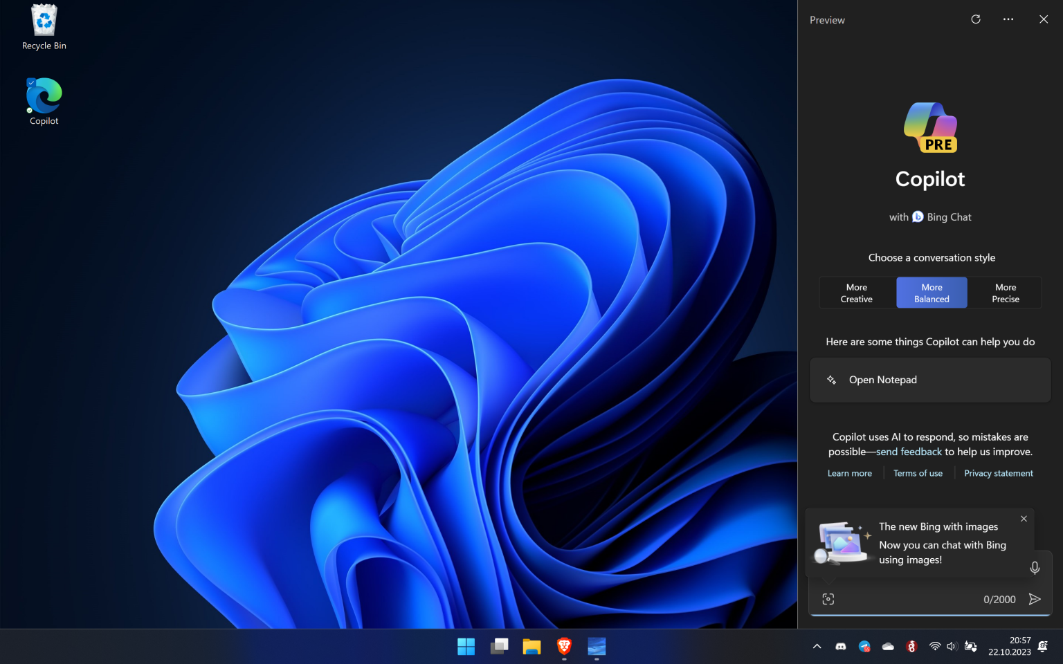The image size is (1063, 664).
Task: Open the volume speaker tray icon
Action: click(x=952, y=647)
